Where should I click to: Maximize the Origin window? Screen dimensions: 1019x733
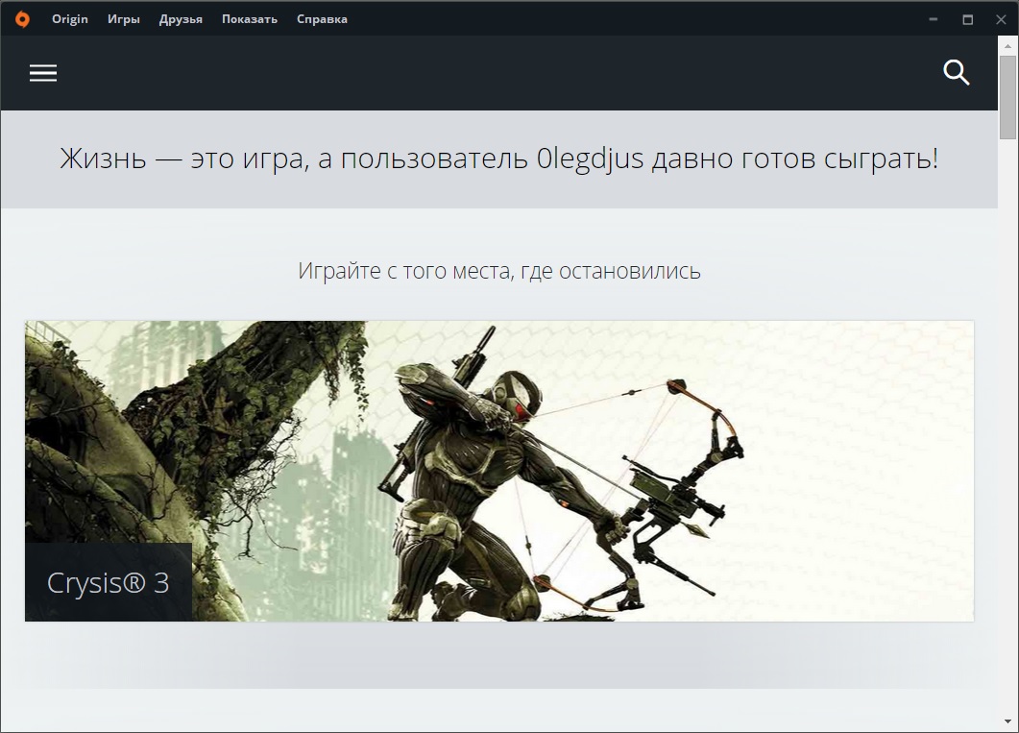(x=968, y=19)
